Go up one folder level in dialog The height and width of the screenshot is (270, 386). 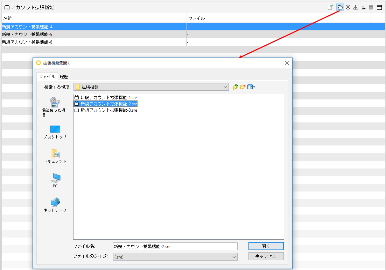coord(236,87)
